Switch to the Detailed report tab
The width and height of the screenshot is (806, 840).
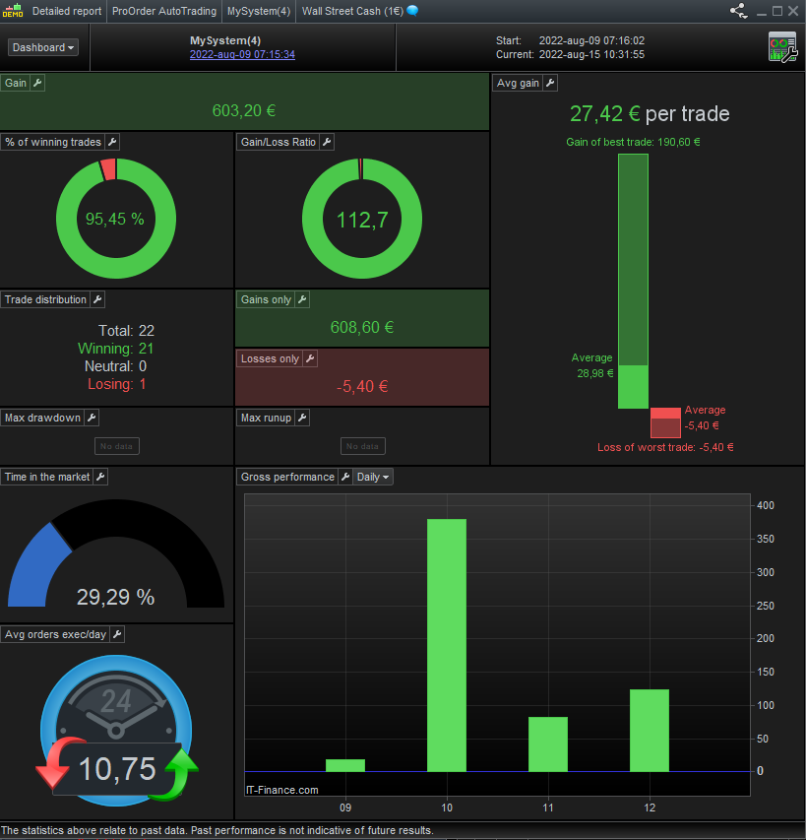[x=67, y=11]
